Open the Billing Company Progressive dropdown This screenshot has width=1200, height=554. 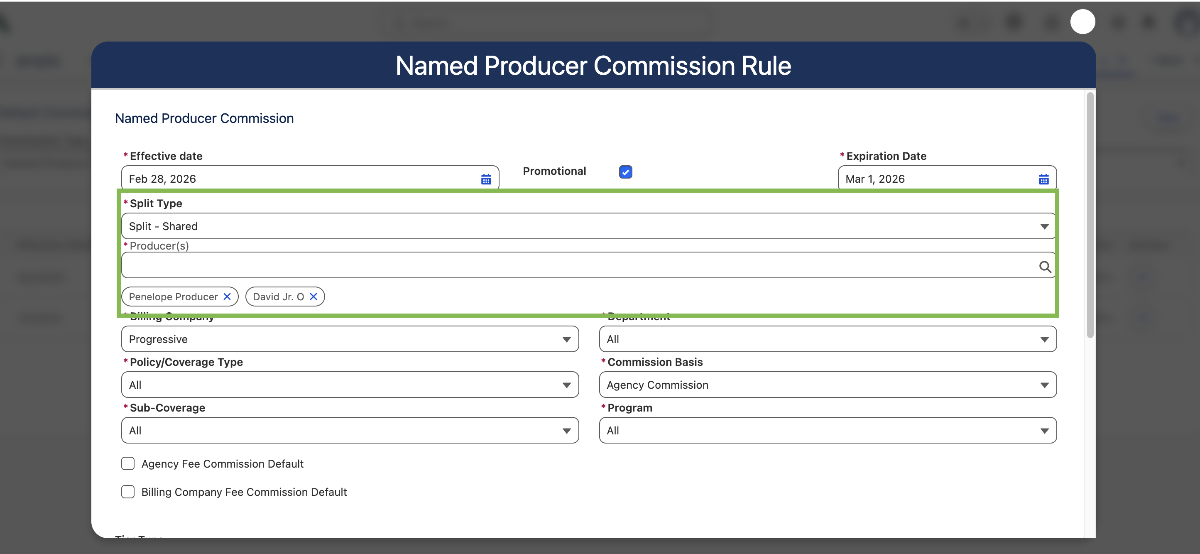point(350,339)
